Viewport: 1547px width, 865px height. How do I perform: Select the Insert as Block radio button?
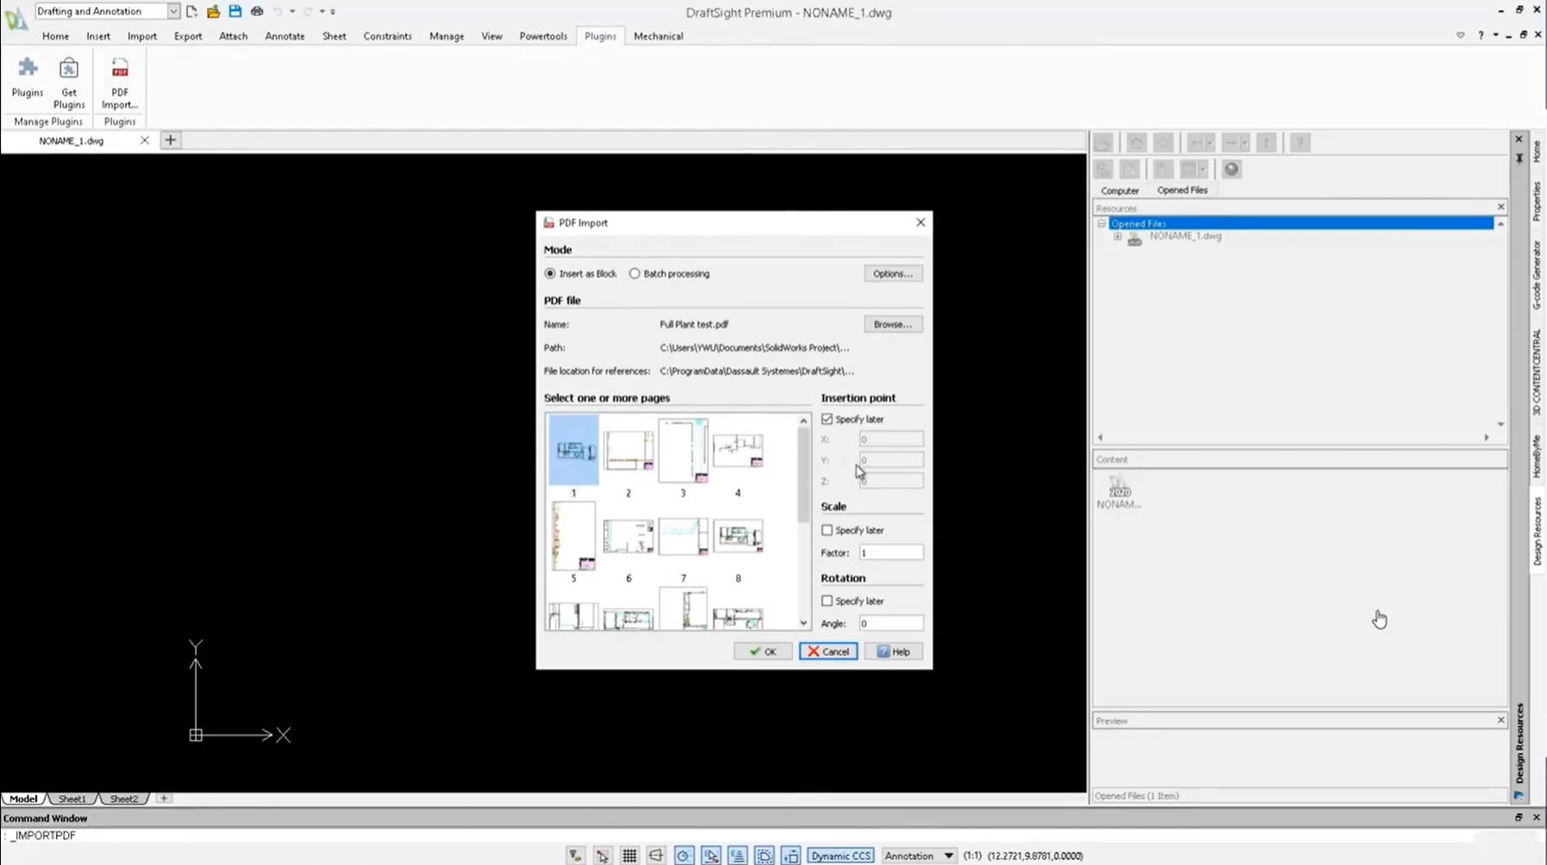pos(550,274)
